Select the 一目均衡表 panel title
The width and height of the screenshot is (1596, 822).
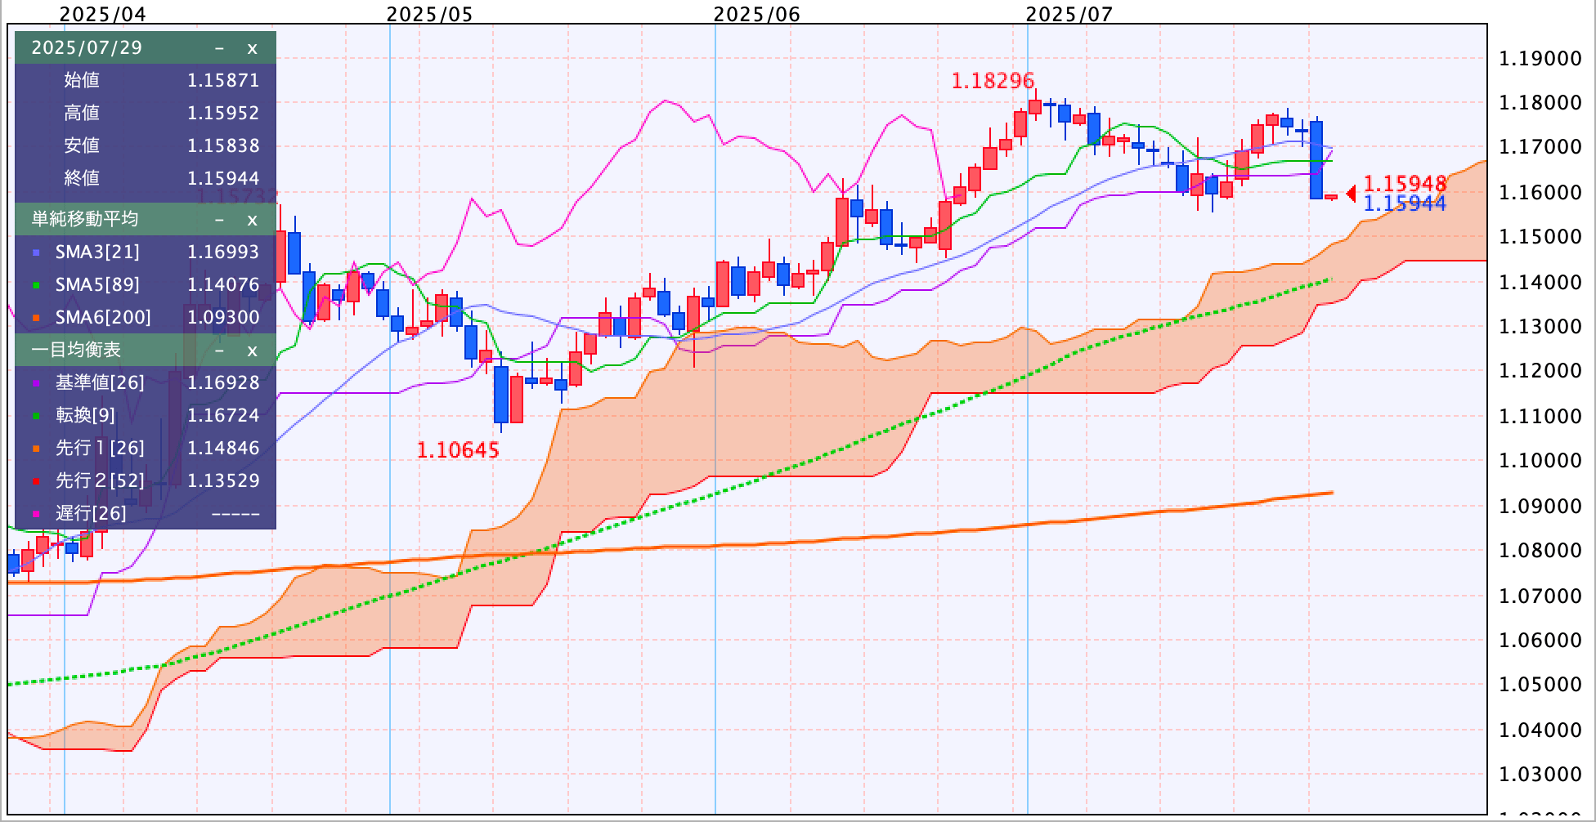tap(76, 350)
